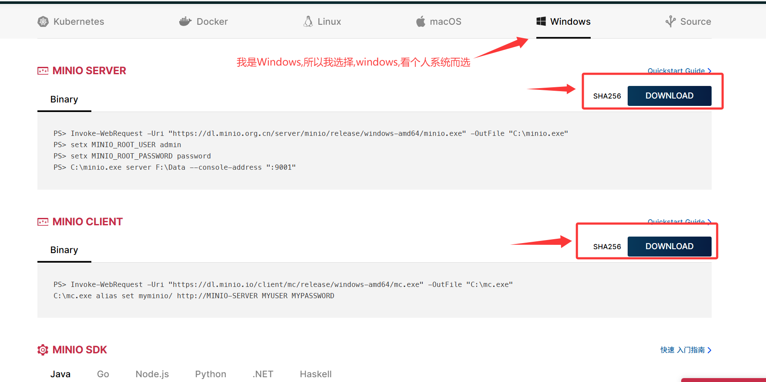Viewport: 766px width, 382px height.
Task: Click the Kubernetes wheel icon
Action: (x=43, y=21)
